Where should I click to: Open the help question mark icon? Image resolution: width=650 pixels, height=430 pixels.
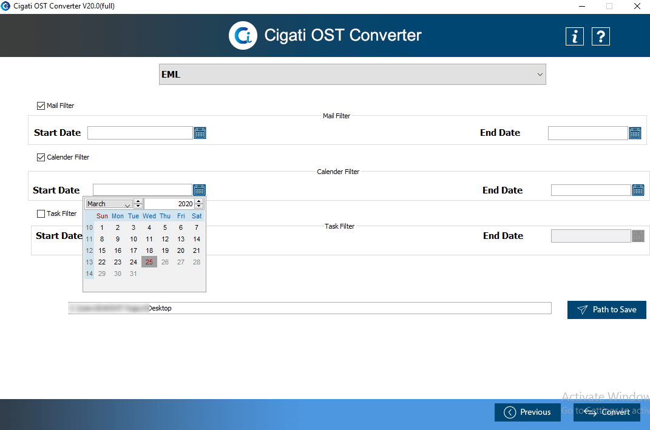tap(601, 36)
